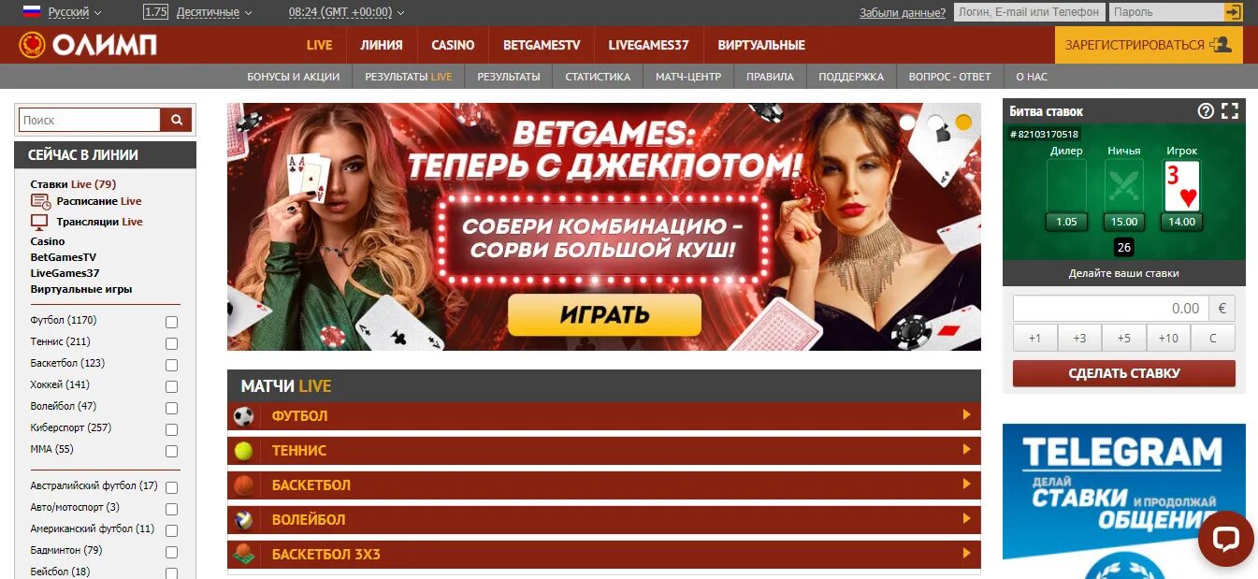
Task: Open the Русский language dropdown
Action: (x=63, y=12)
